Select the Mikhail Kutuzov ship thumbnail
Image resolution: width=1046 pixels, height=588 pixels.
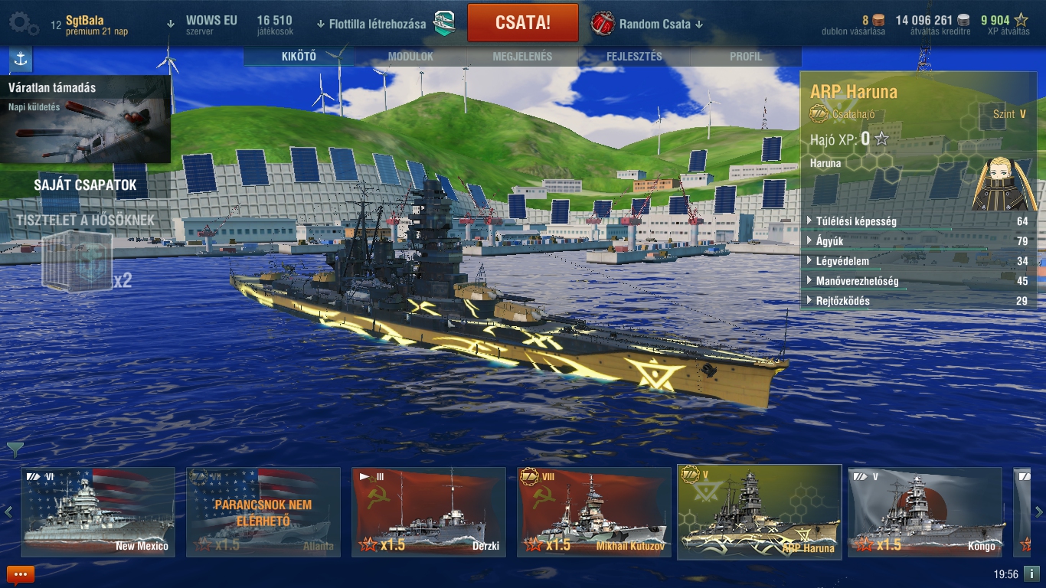point(594,512)
